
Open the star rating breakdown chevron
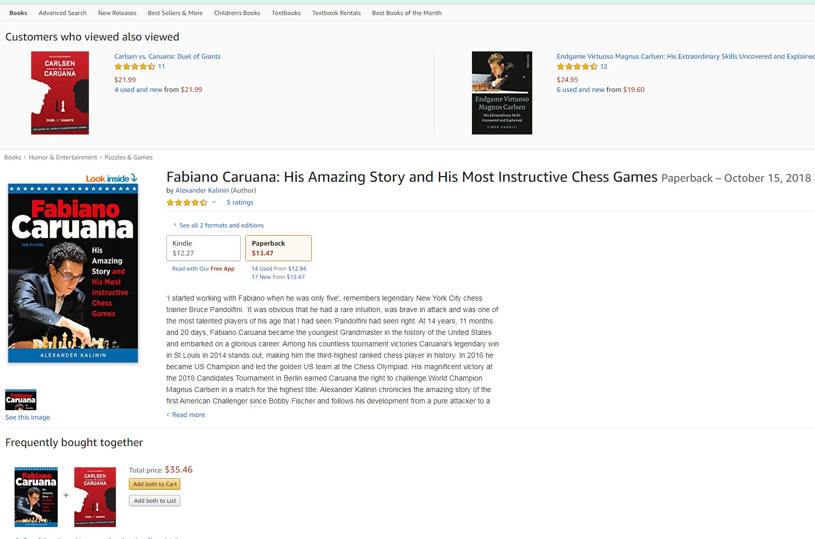(x=214, y=203)
